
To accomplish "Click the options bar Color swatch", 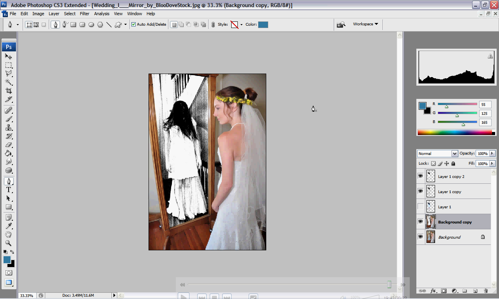I will (263, 25).
